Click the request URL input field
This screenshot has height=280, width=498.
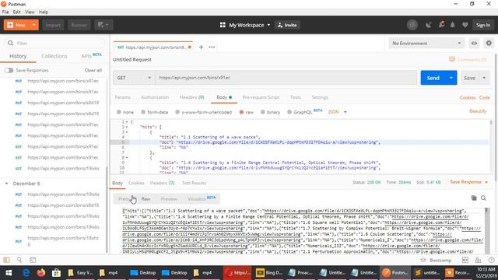pyautogui.click(x=286, y=78)
